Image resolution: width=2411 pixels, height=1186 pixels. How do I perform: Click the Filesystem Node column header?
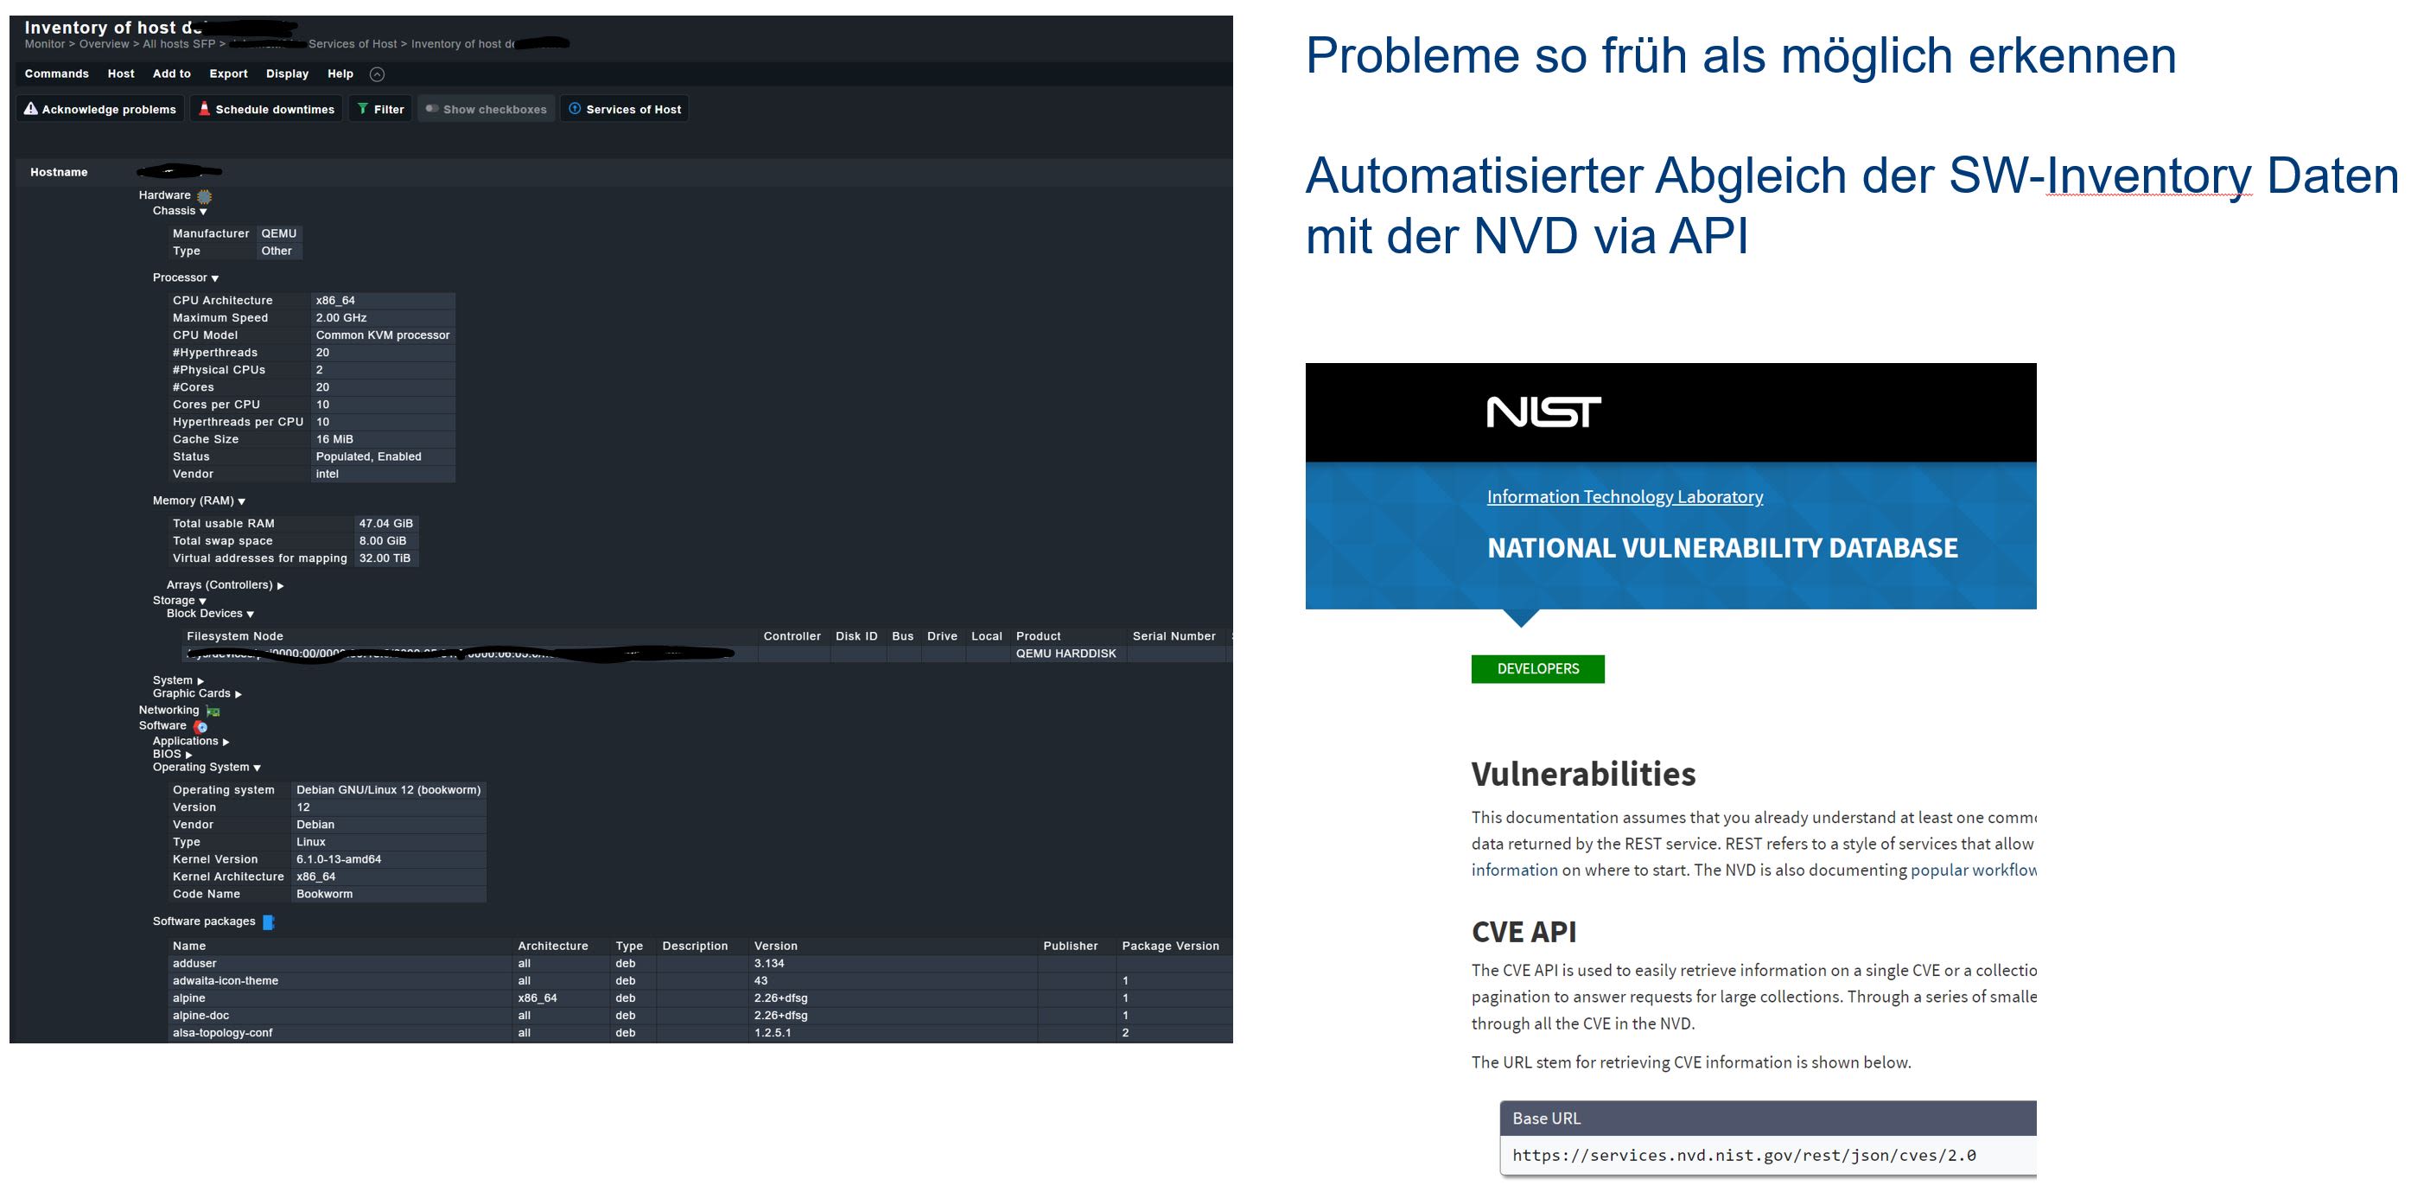point(235,636)
